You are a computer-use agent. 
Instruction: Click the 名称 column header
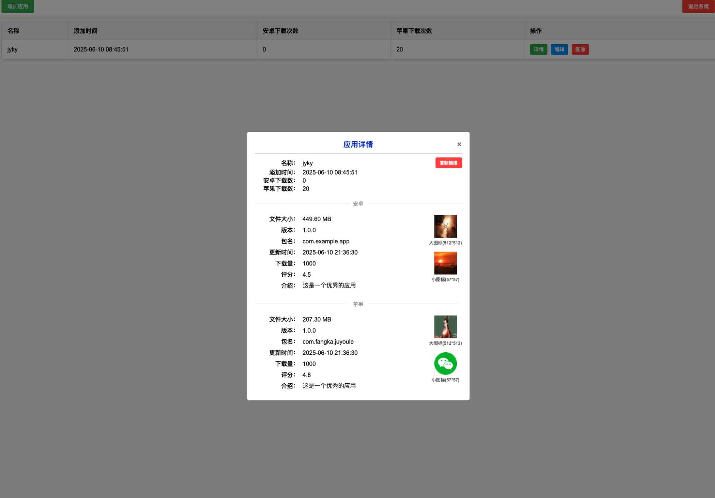pos(13,31)
